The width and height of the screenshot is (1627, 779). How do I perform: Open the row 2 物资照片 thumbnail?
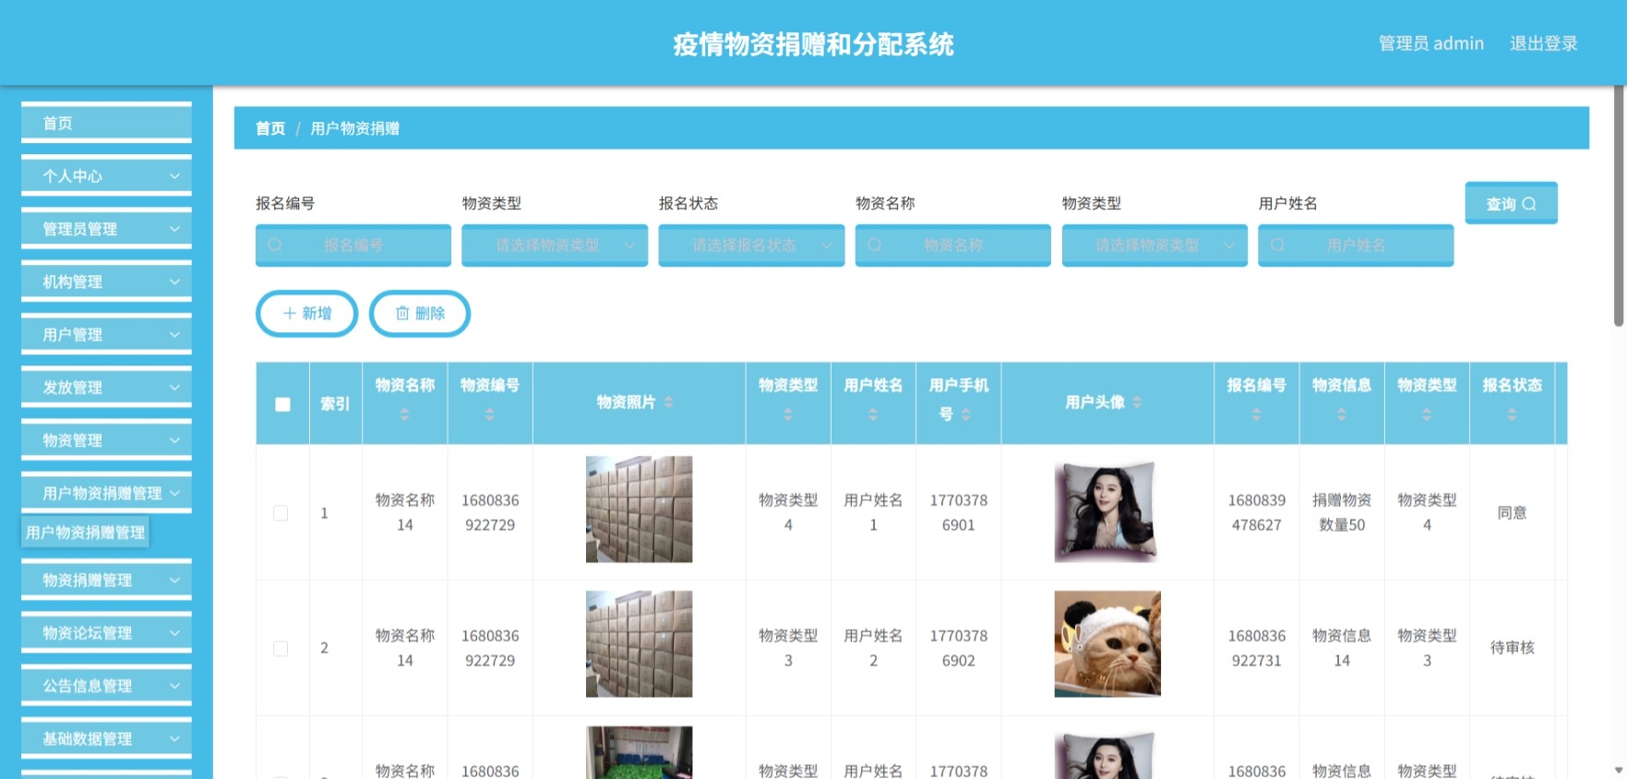[x=639, y=644]
